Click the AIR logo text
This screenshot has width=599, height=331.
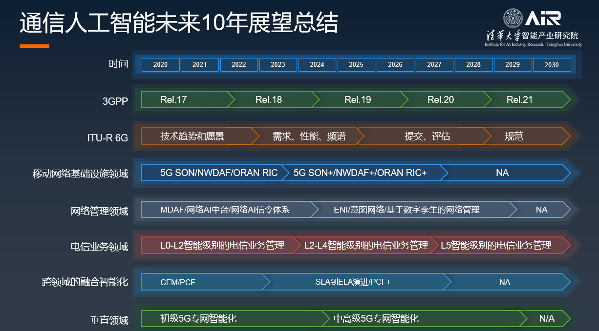[x=543, y=19]
